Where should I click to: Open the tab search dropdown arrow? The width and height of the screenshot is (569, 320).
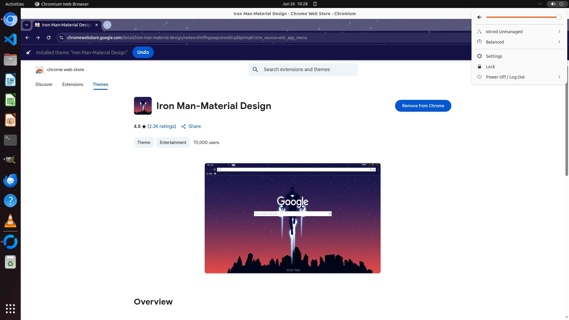pos(27,25)
